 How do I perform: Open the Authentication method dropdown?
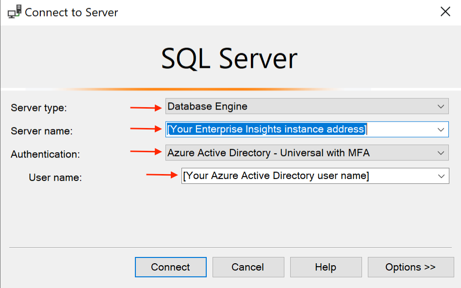click(441, 153)
